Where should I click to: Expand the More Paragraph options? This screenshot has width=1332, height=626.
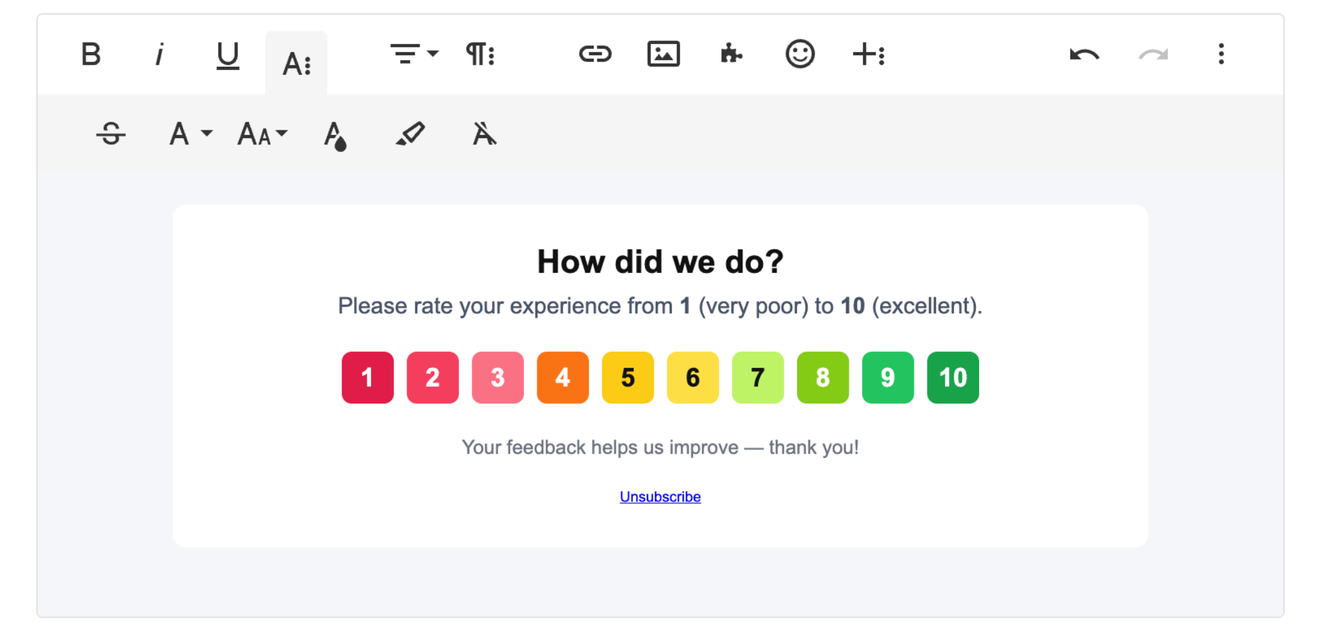click(x=481, y=54)
